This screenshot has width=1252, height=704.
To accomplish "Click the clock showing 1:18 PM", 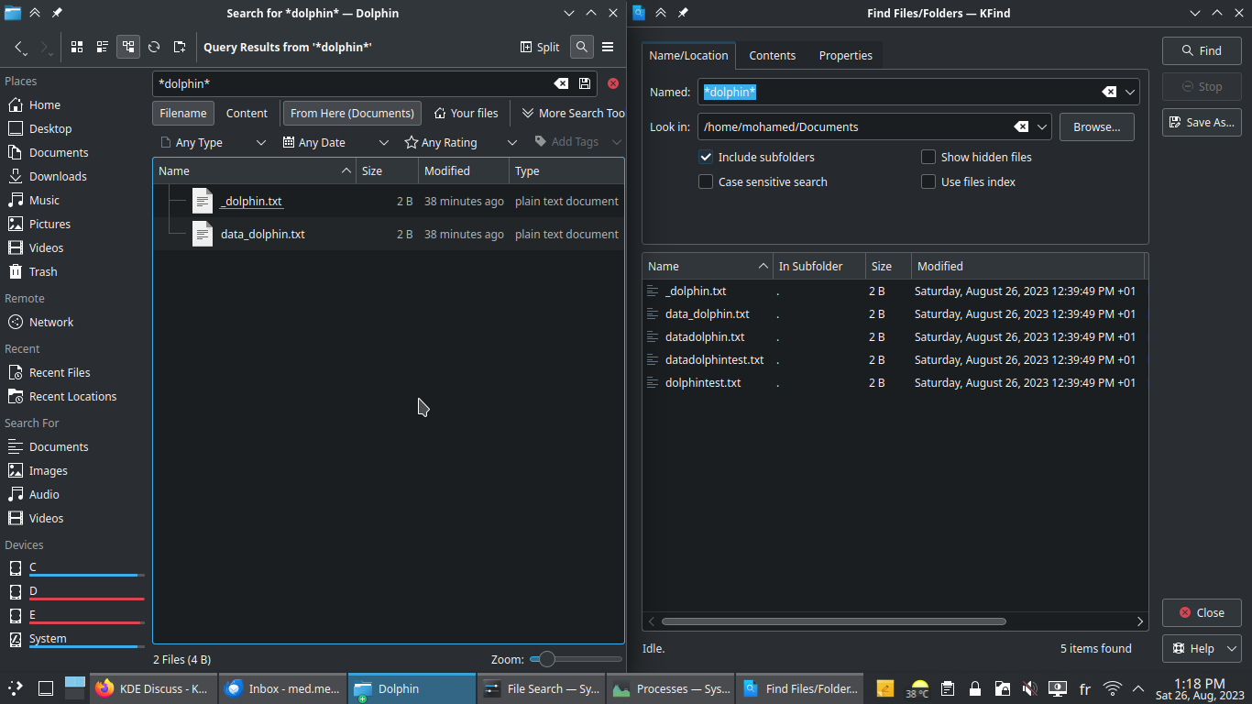I will (1199, 683).
